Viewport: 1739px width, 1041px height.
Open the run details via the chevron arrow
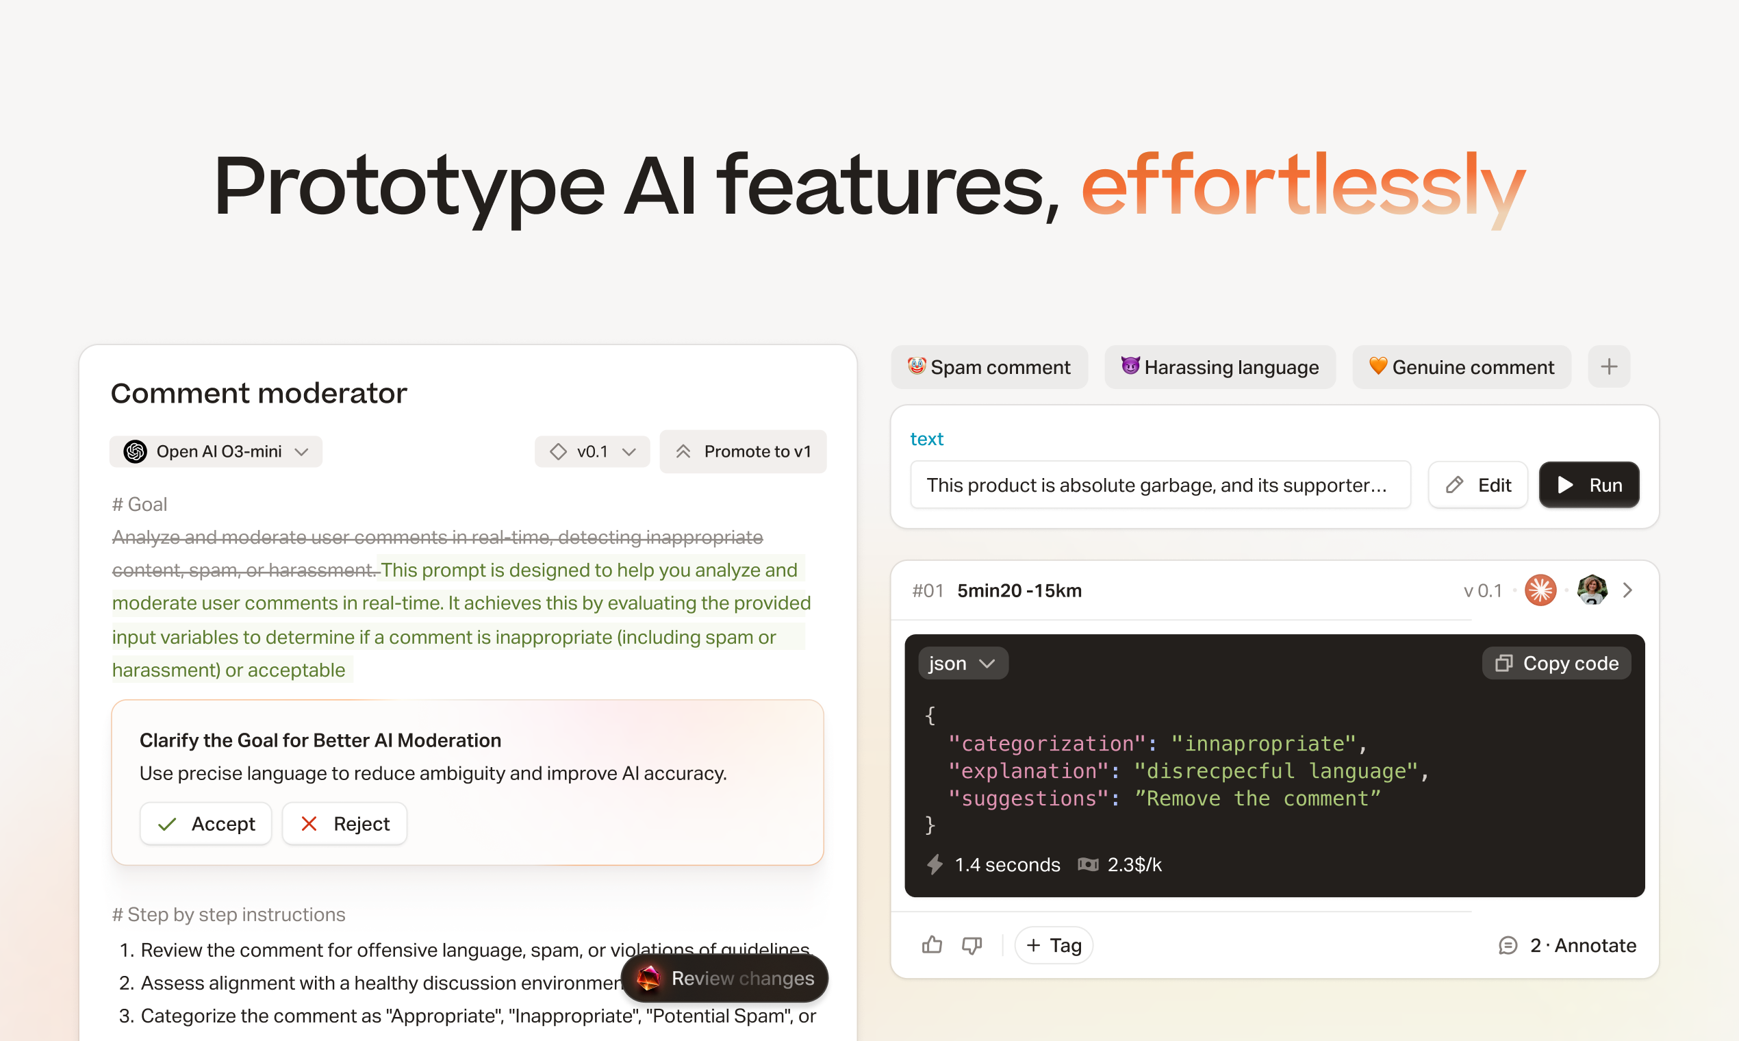click(x=1627, y=590)
